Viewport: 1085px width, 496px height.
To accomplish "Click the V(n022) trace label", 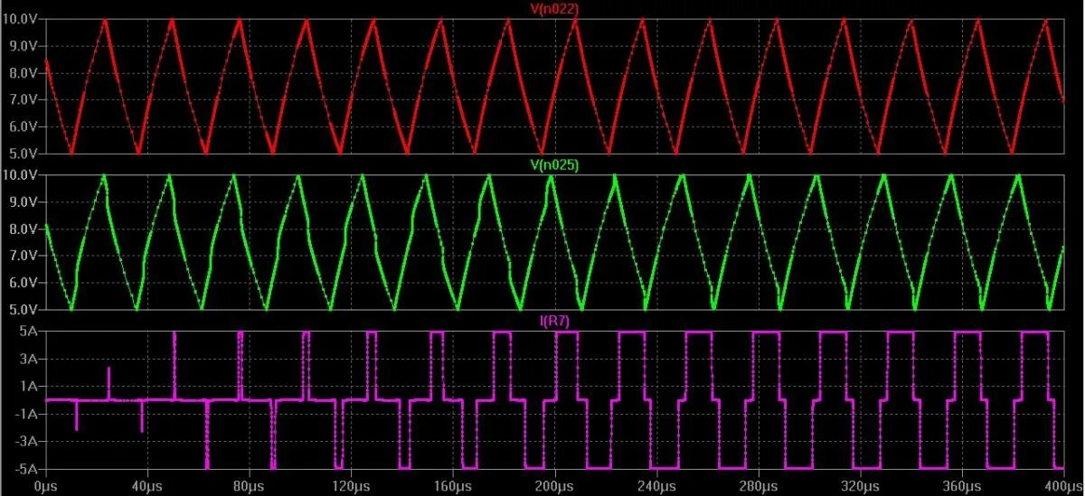I will pyautogui.click(x=553, y=8).
